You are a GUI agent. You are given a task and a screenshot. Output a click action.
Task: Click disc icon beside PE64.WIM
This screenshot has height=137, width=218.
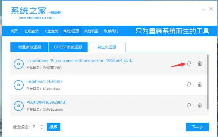18,106
